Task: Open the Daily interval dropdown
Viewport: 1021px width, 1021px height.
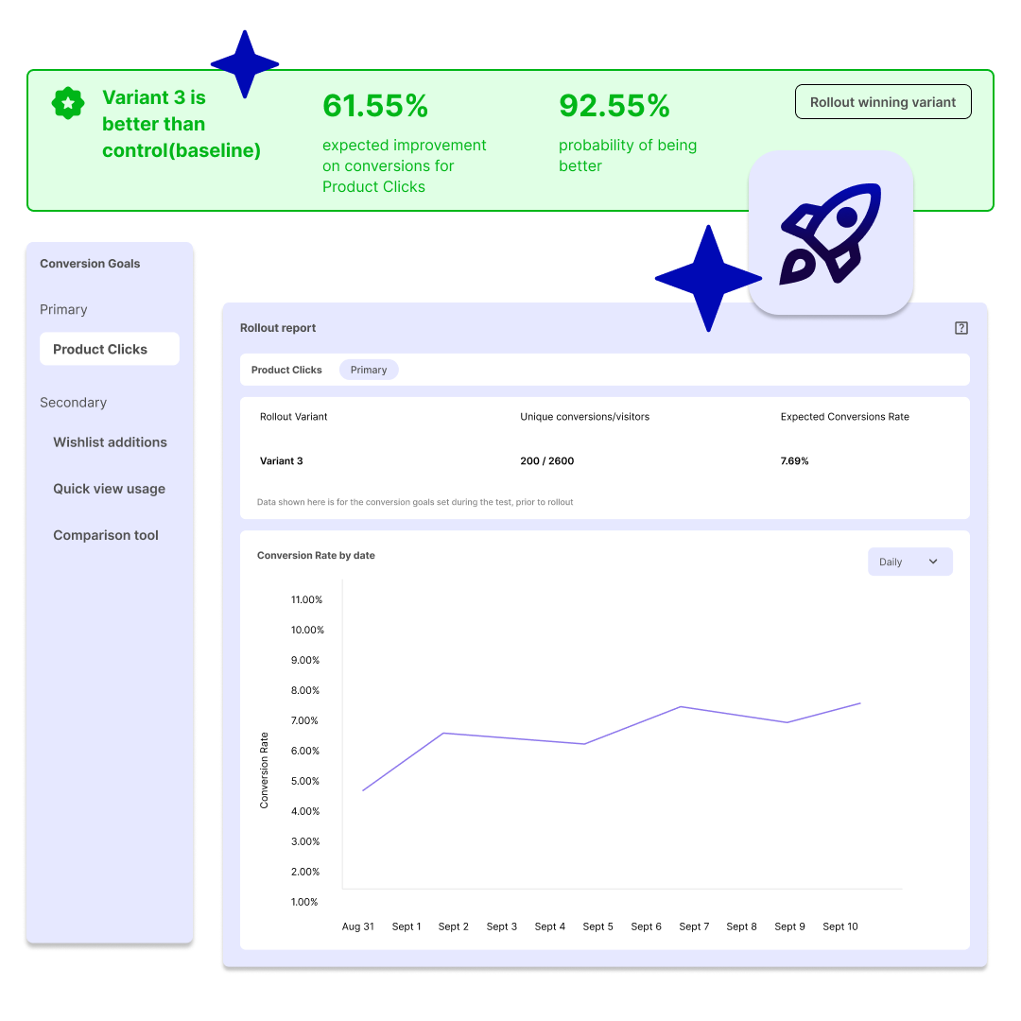Action: [x=909, y=562]
